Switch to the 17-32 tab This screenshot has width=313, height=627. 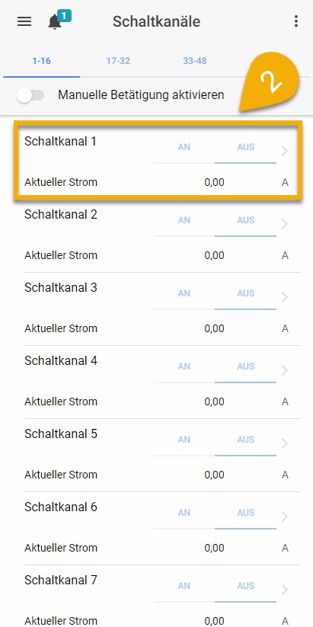click(118, 61)
